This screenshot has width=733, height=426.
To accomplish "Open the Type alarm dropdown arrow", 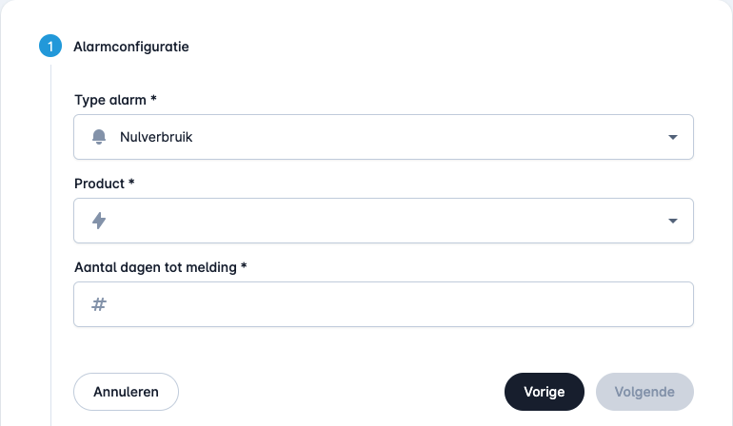I will coord(673,137).
